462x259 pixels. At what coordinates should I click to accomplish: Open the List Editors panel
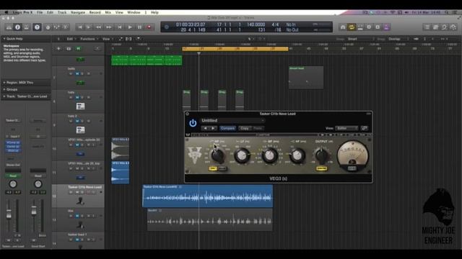(427, 27)
